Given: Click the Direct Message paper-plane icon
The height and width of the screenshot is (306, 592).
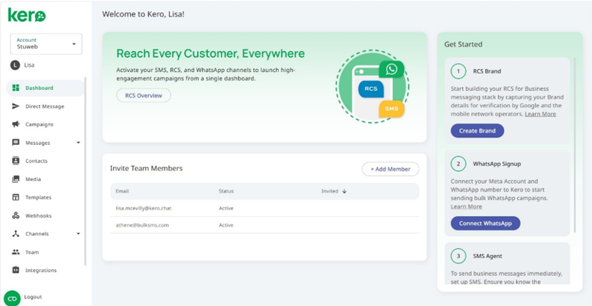Looking at the screenshot, I should [16, 106].
